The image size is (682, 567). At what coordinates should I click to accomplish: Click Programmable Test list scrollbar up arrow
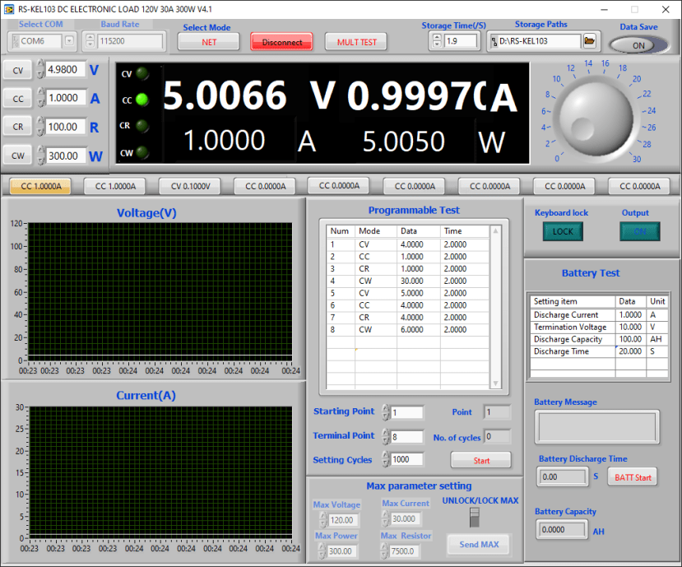tap(495, 231)
